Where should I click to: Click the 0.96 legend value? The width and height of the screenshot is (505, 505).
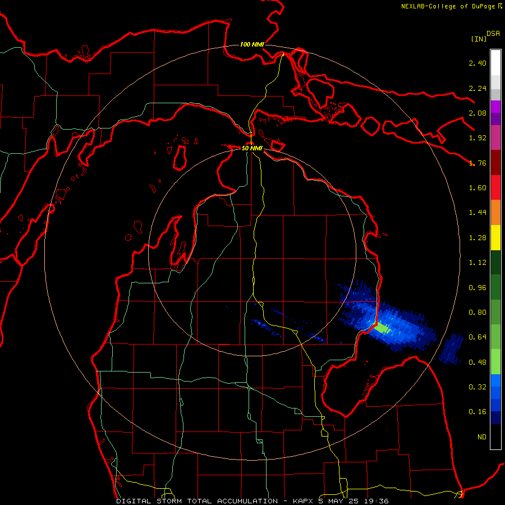click(x=478, y=288)
